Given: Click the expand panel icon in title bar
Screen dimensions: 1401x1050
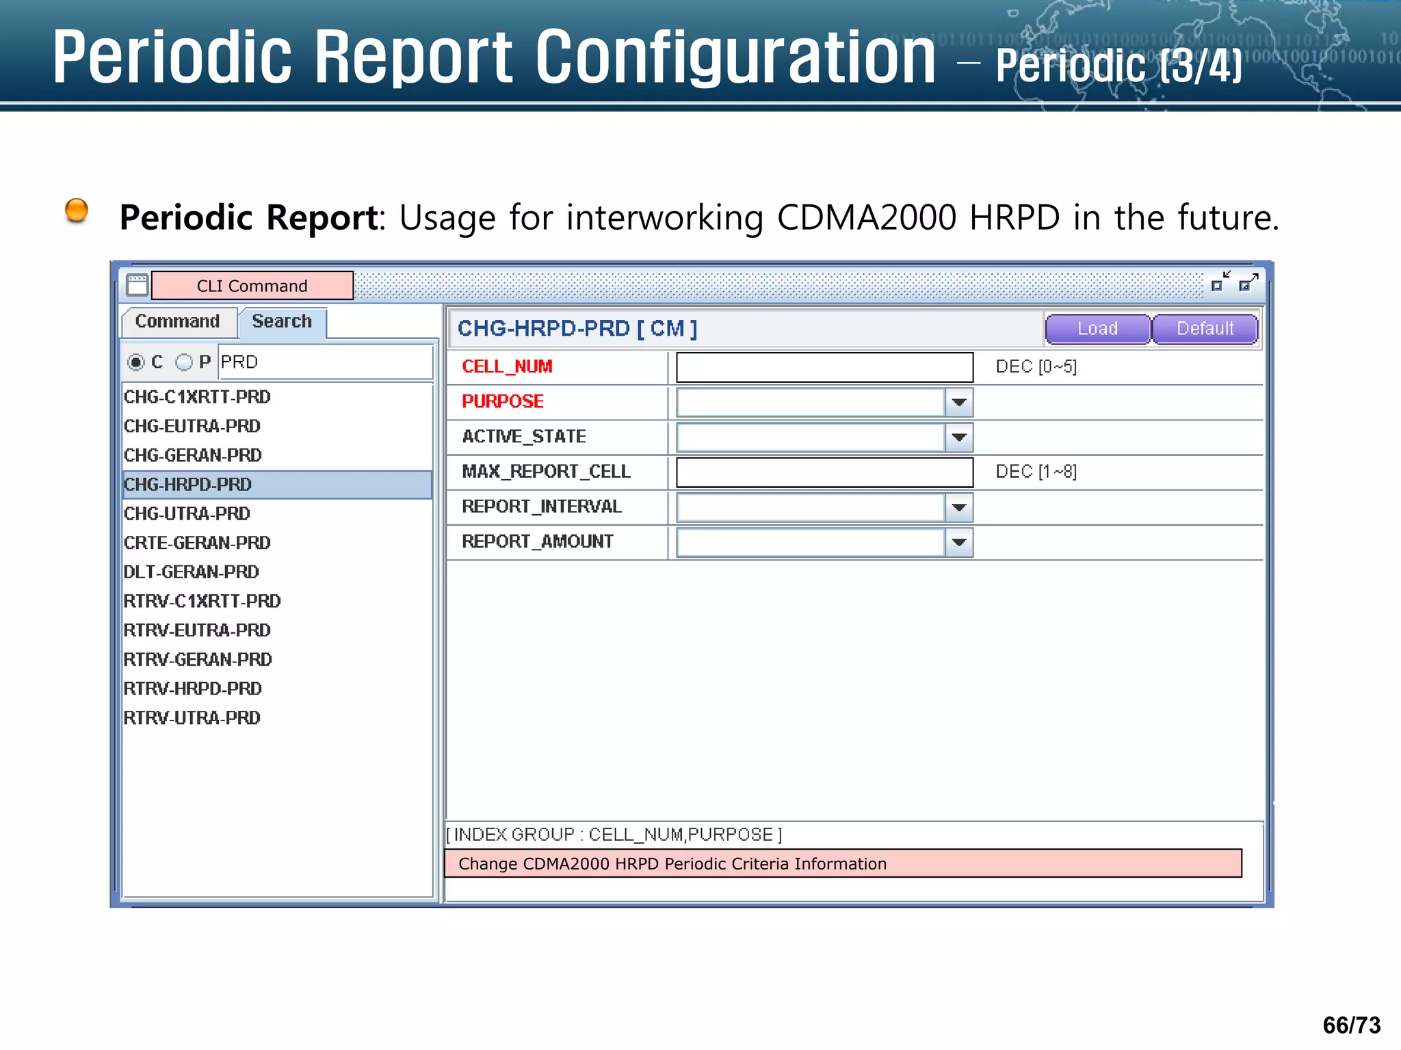Looking at the screenshot, I should 1248,282.
